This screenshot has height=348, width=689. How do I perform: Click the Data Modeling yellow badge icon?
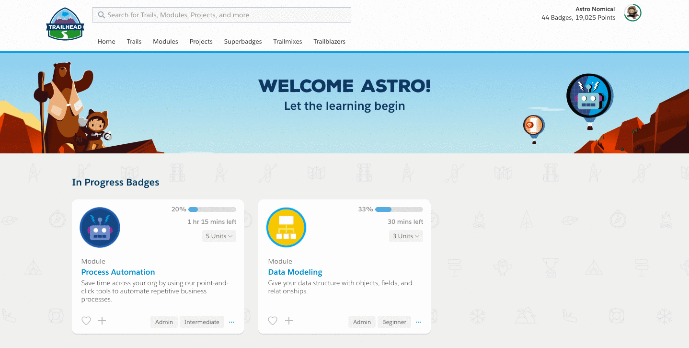287,228
